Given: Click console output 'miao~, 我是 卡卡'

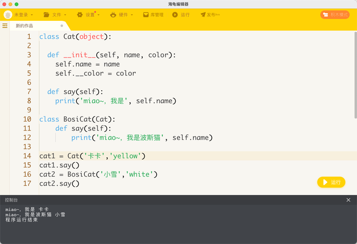Looking at the screenshot, I should coord(27,209).
